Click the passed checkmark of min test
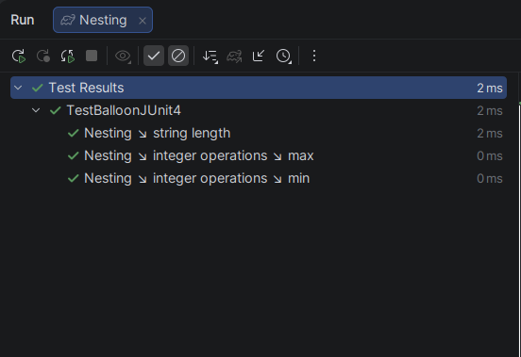Viewport: 521px width, 357px height. click(x=73, y=178)
